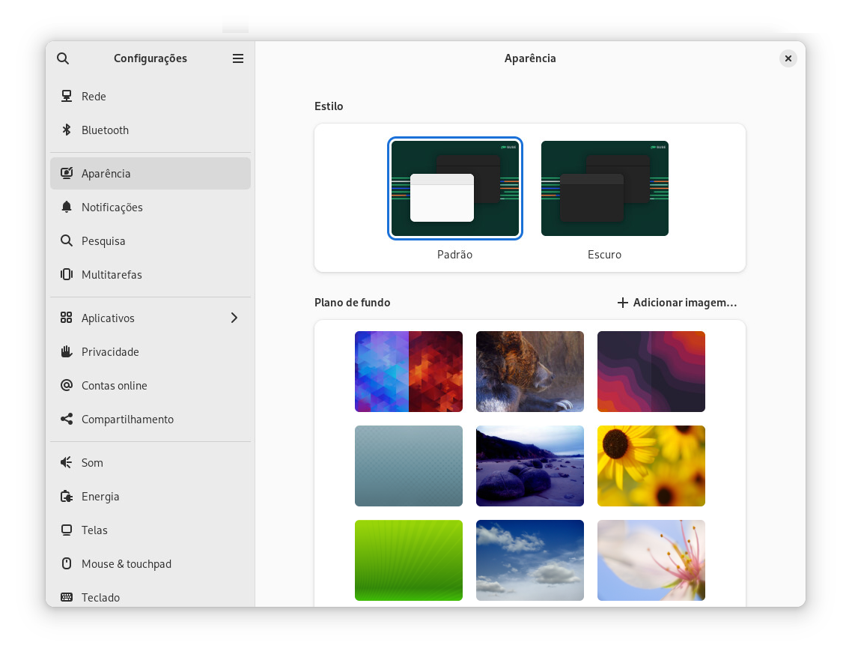Close the Configurações window
This screenshot has width=852, height=657.
click(x=788, y=58)
